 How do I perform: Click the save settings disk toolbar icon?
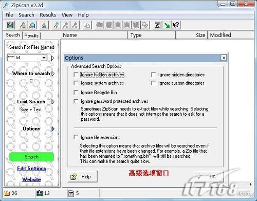point(32,25)
